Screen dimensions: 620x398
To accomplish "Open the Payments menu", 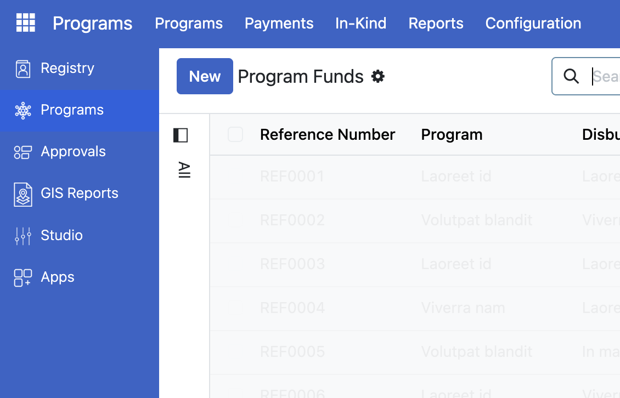I will [x=279, y=23].
